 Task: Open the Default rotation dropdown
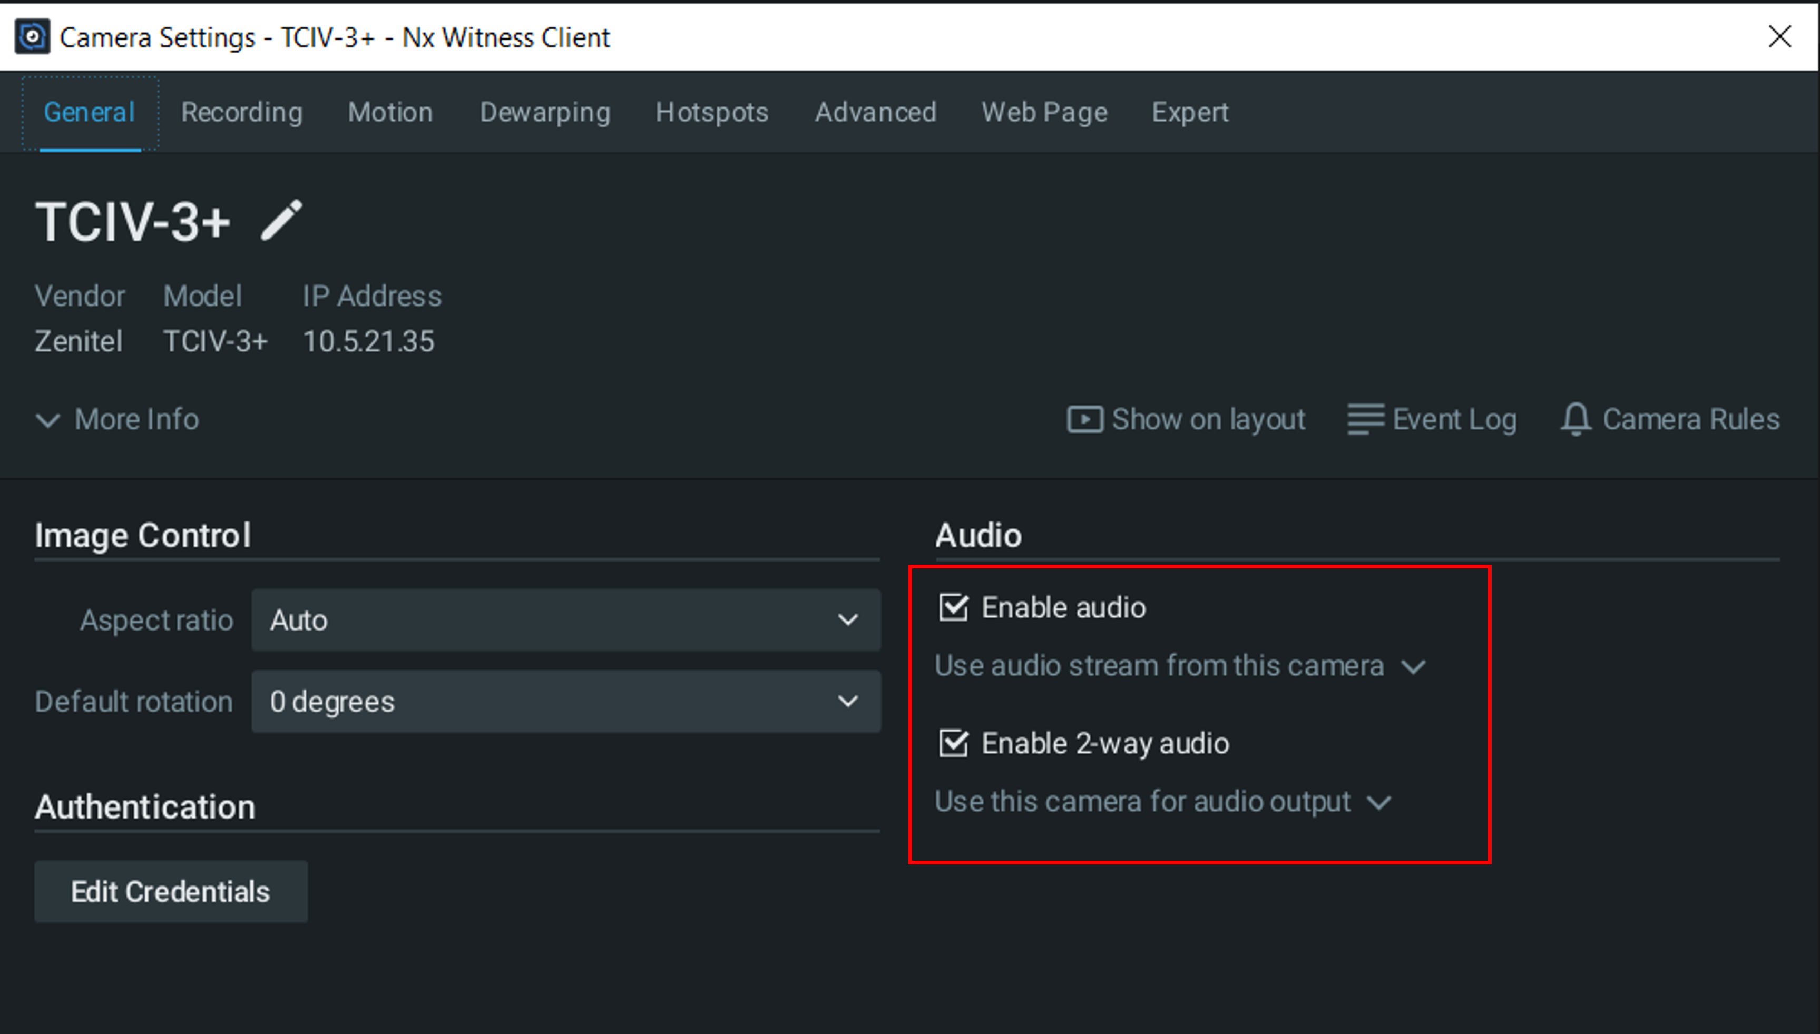[x=565, y=702]
